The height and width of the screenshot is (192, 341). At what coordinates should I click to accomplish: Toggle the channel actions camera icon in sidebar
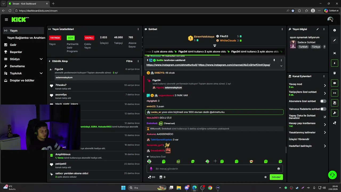pos(335,103)
